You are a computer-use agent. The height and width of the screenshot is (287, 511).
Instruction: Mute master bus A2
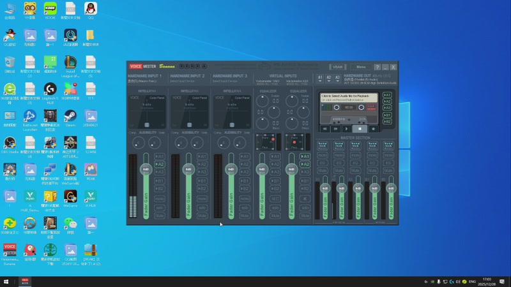point(339,170)
